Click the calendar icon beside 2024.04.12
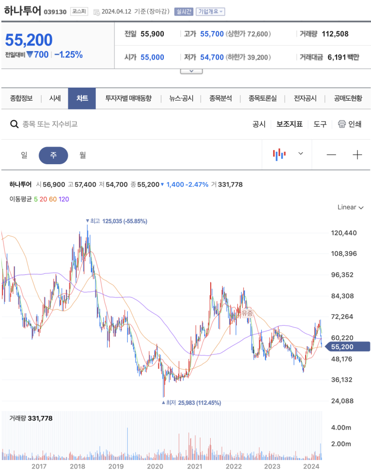This screenshot has height=472, width=371. pos(96,12)
